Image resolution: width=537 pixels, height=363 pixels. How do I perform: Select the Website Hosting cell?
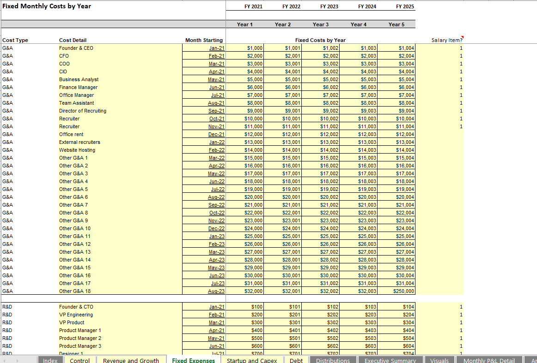click(x=120, y=150)
